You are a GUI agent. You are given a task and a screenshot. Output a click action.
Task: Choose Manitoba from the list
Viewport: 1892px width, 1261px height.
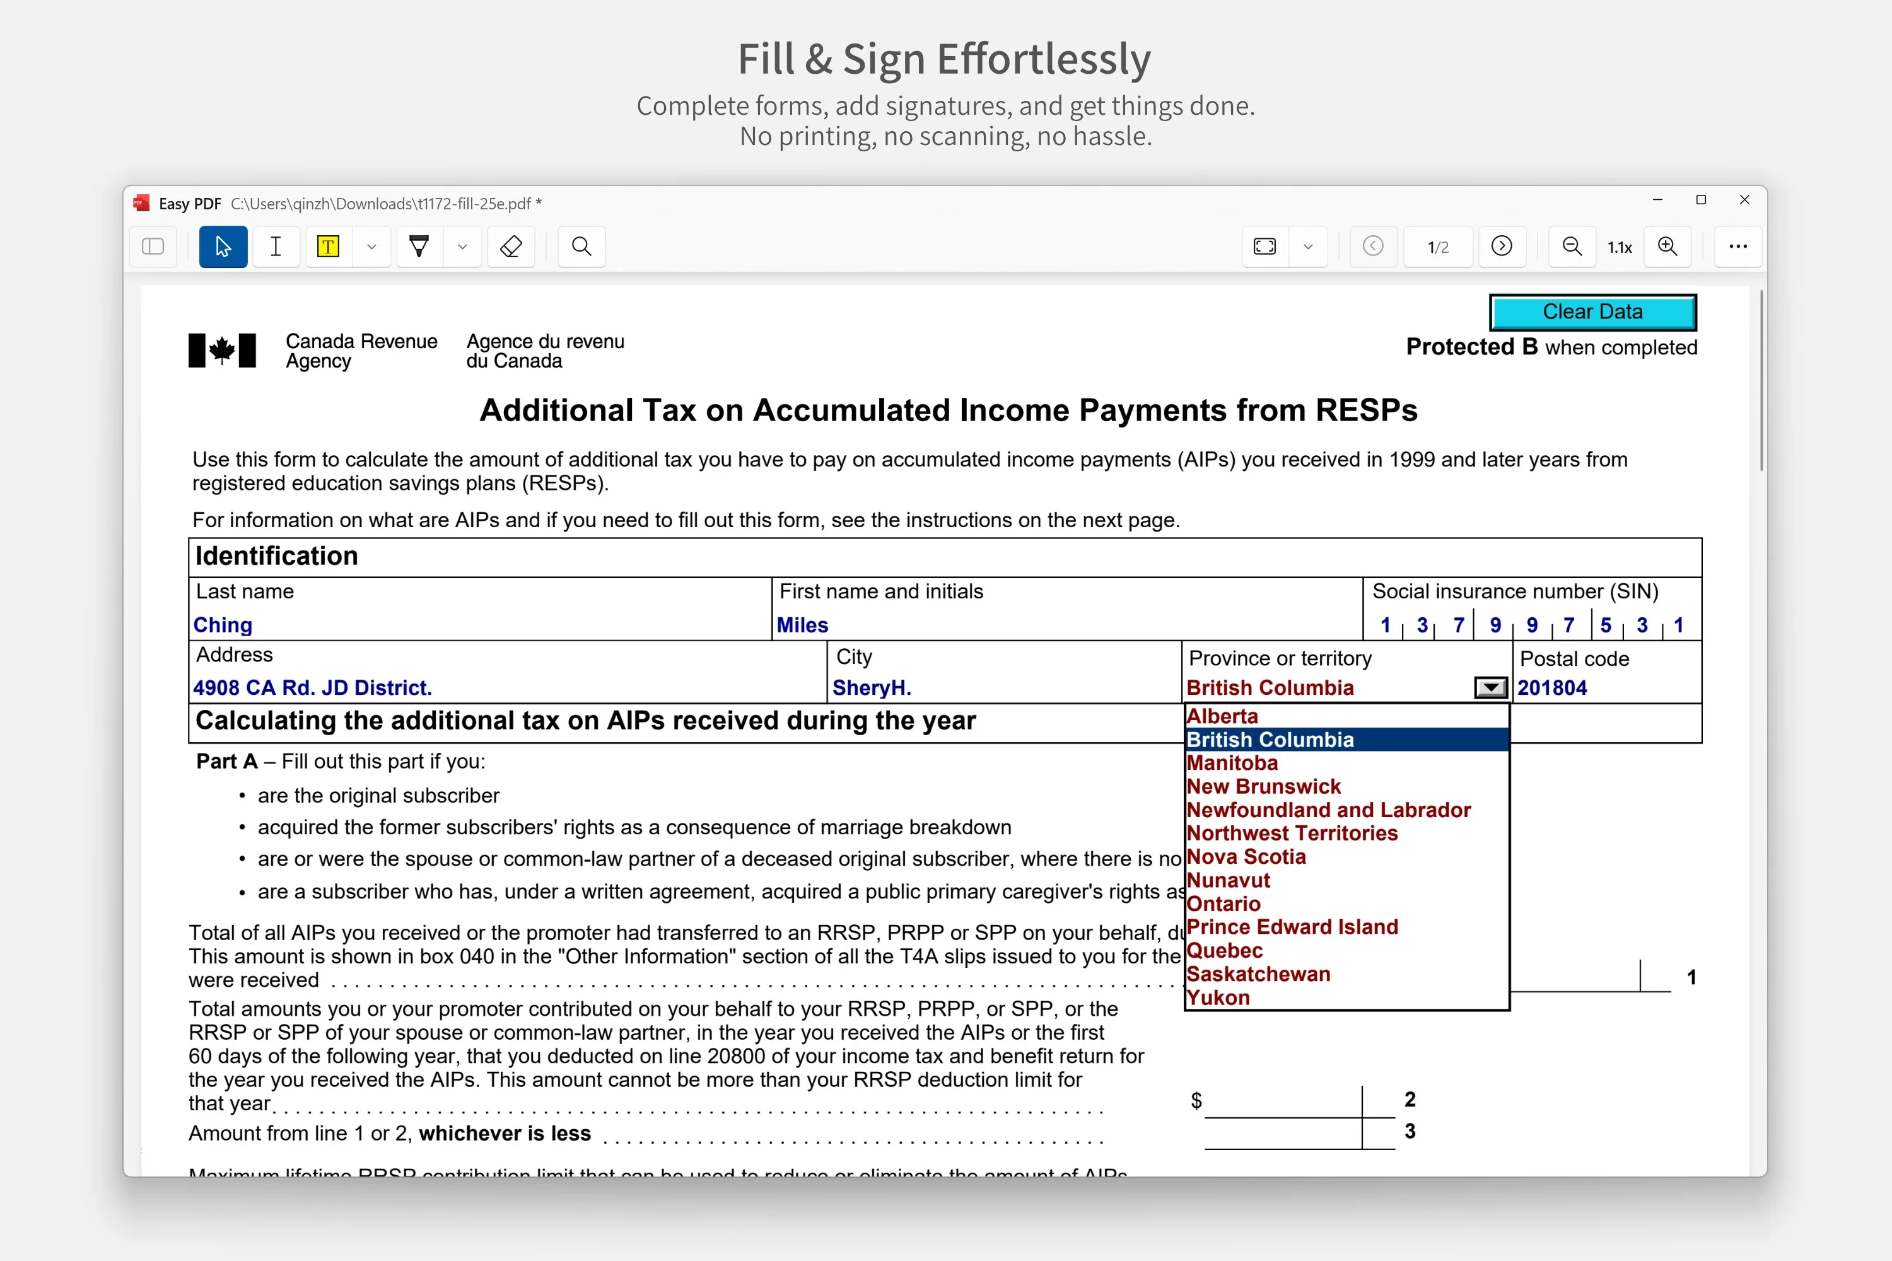pyautogui.click(x=1346, y=763)
